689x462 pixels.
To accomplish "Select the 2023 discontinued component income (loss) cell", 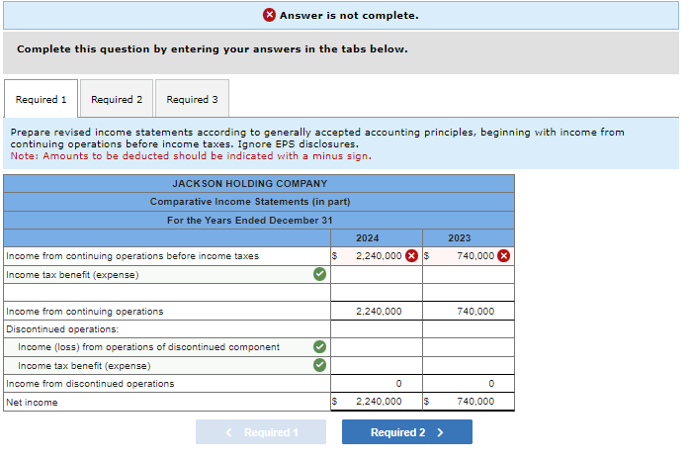I will point(469,347).
